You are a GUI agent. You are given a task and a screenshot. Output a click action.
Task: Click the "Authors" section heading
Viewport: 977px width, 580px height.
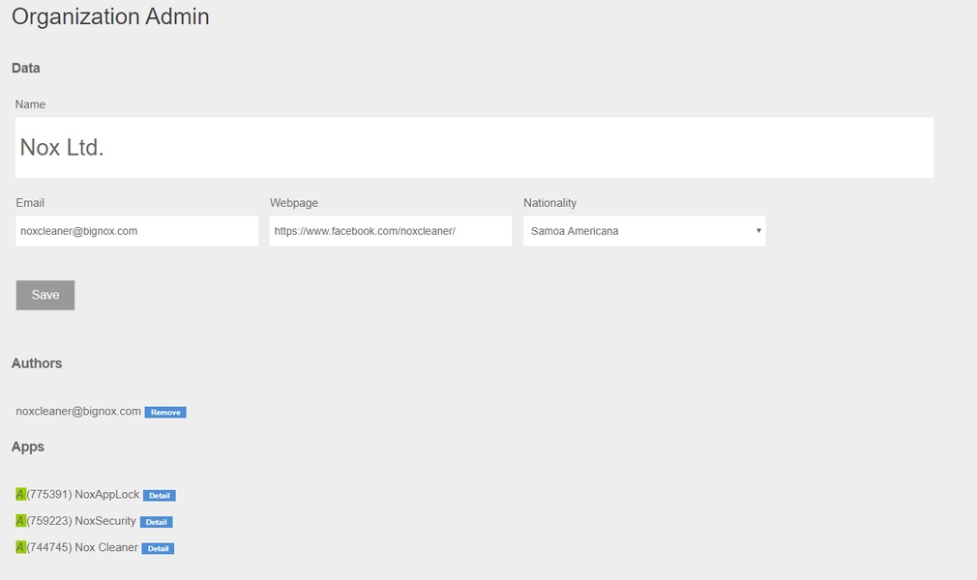pyautogui.click(x=37, y=363)
